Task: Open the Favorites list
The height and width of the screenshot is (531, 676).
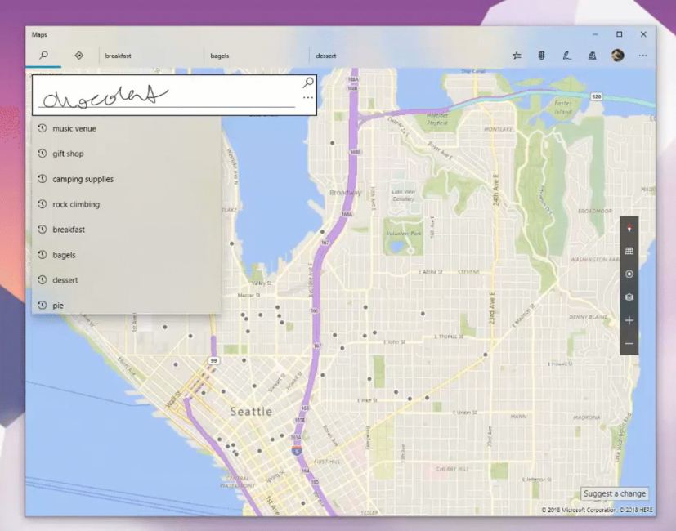Action: 517,56
